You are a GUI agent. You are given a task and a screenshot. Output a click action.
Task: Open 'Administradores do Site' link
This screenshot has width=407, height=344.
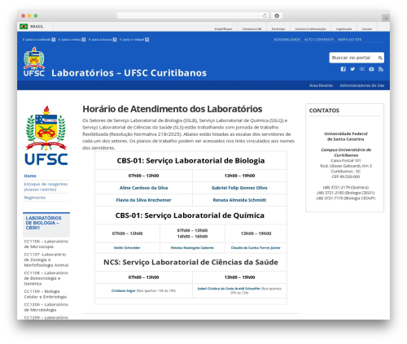point(361,85)
